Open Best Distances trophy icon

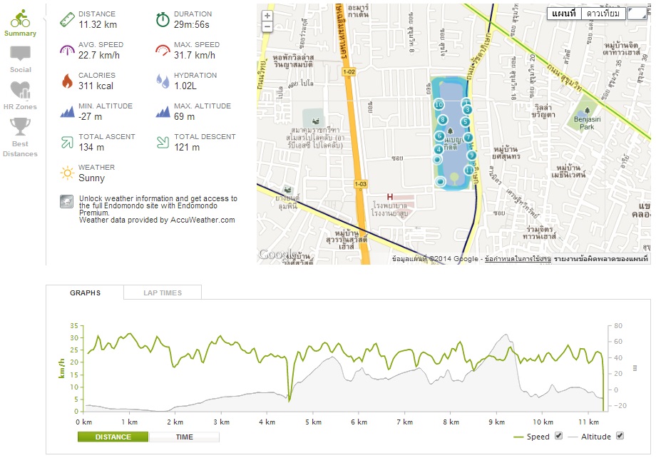click(x=20, y=127)
